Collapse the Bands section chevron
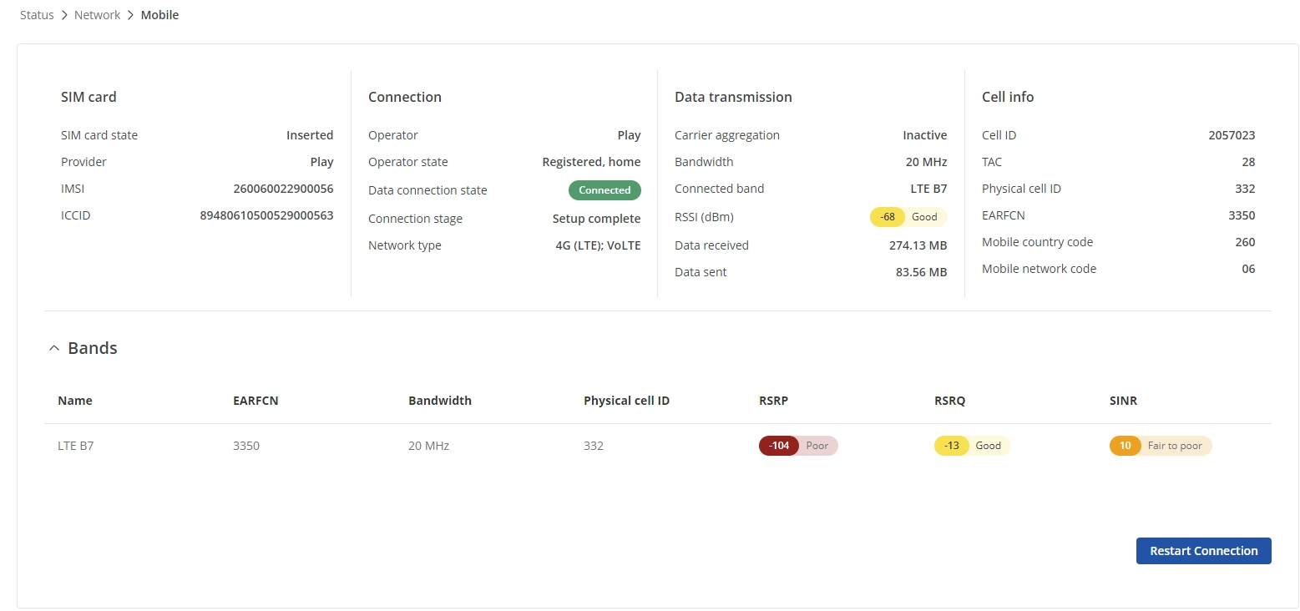The height and width of the screenshot is (611, 1300). [54, 348]
